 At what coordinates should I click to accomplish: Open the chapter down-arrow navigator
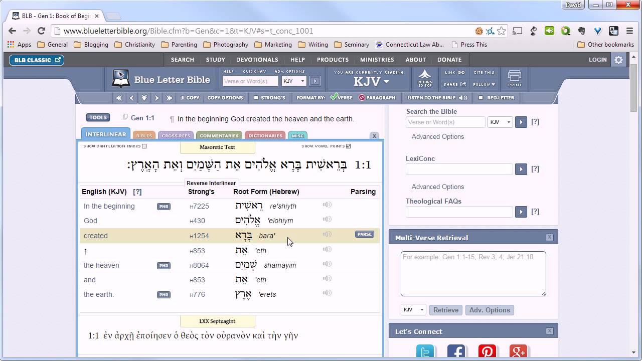pyautogui.click(x=144, y=98)
